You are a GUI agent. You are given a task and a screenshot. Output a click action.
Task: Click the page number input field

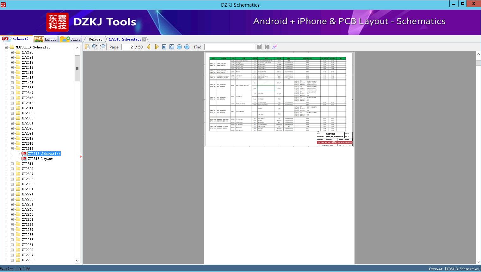click(128, 47)
